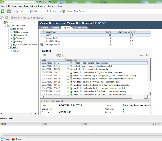Click the Target column header in Recent Tasks

pos(60,124)
